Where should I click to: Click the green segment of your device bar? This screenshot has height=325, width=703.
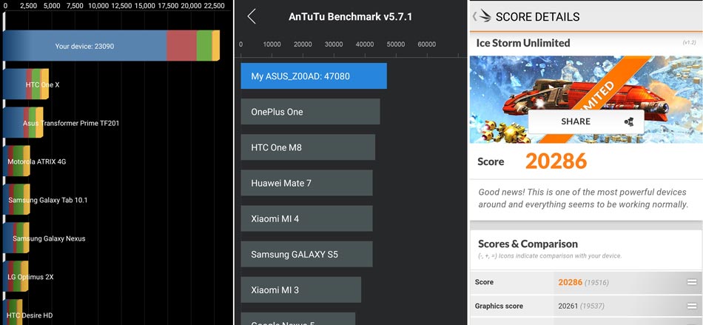204,46
